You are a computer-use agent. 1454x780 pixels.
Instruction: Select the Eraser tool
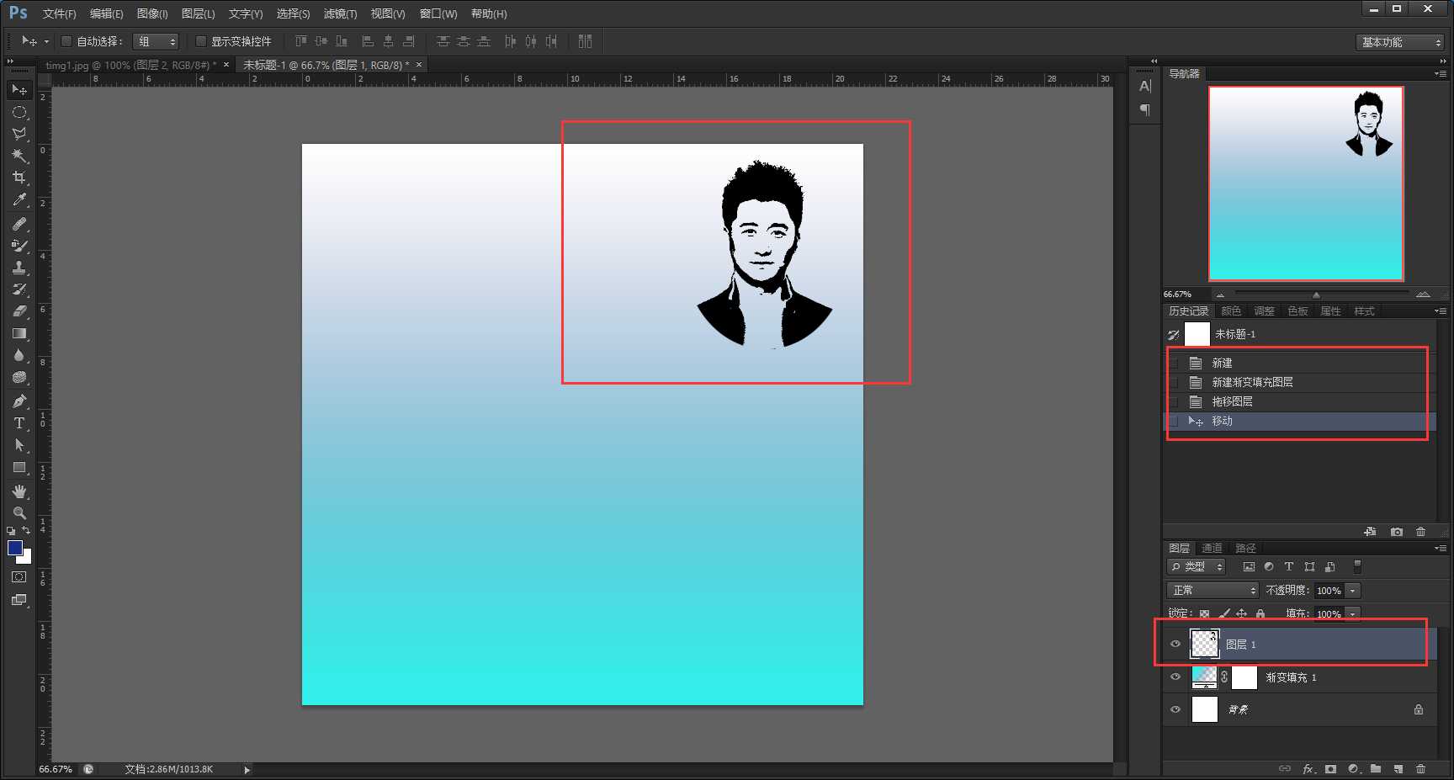pyautogui.click(x=19, y=311)
